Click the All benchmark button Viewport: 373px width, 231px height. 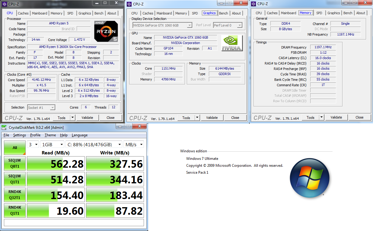pos(15,148)
